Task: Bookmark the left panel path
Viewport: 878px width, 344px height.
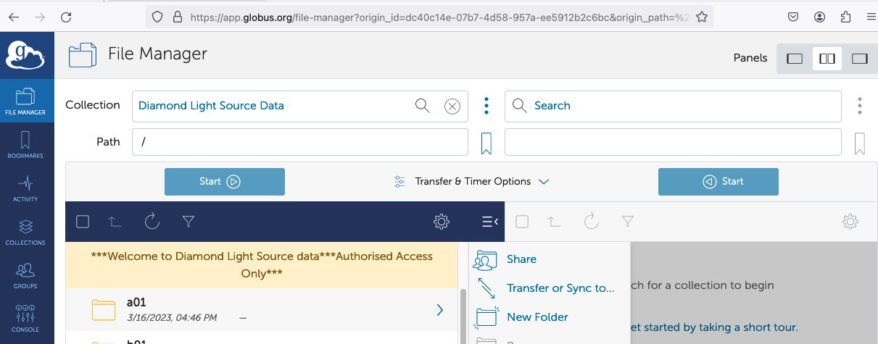Action: point(486,143)
